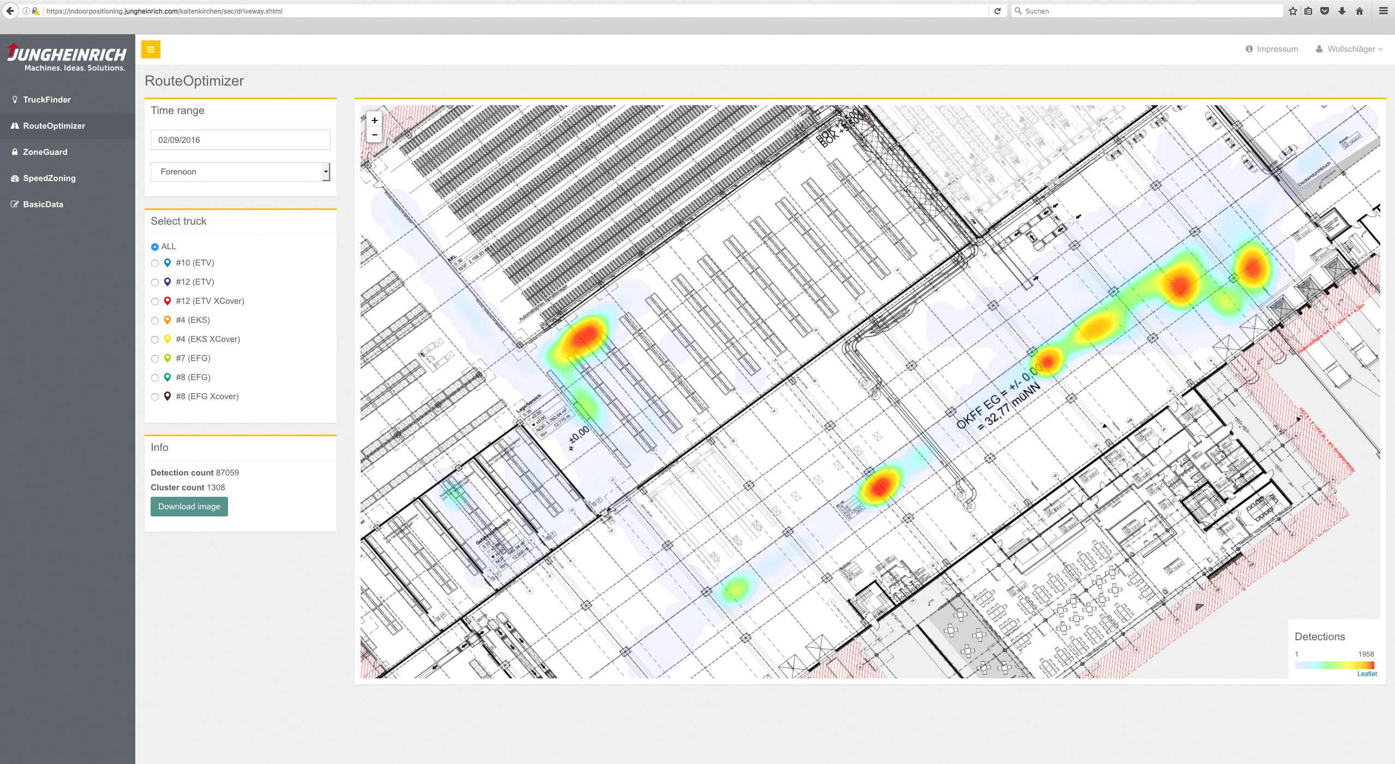
Task: Select the #8 (EFG Xcover) truck option
Action: (155, 397)
